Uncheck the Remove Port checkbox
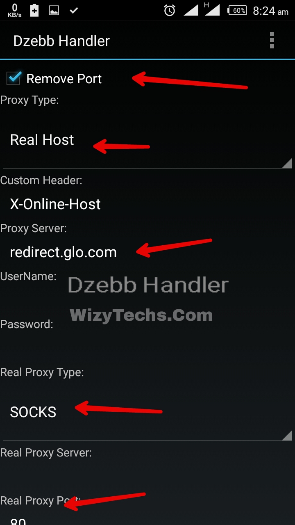The width and height of the screenshot is (295, 525). pyautogui.click(x=14, y=78)
